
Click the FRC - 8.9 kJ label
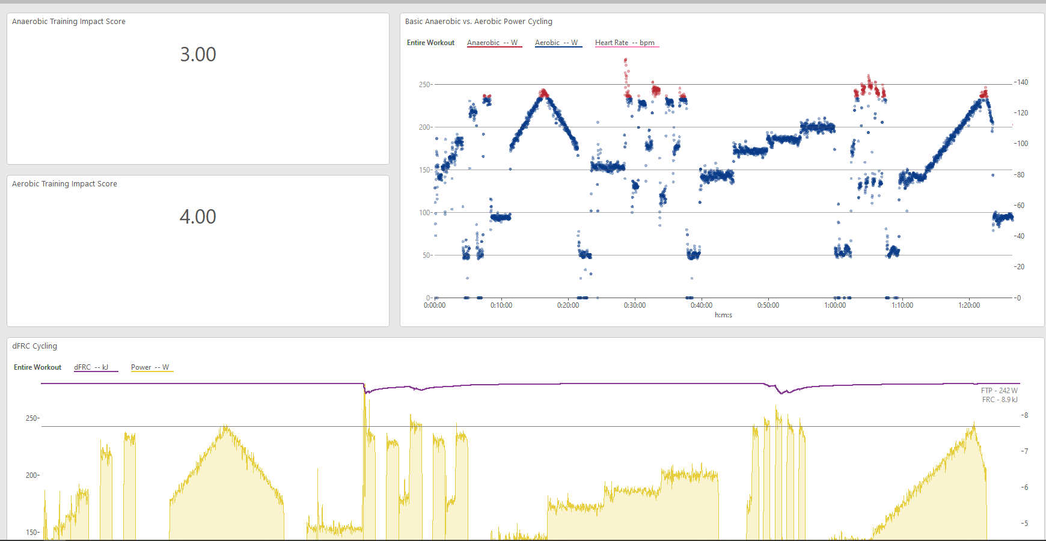pos(1000,400)
